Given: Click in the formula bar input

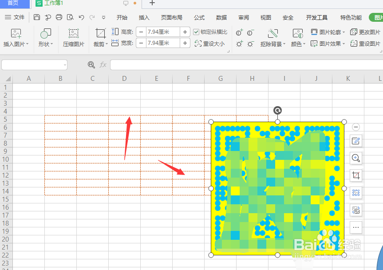Looking at the screenshot, I should pyautogui.click(x=246, y=65).
